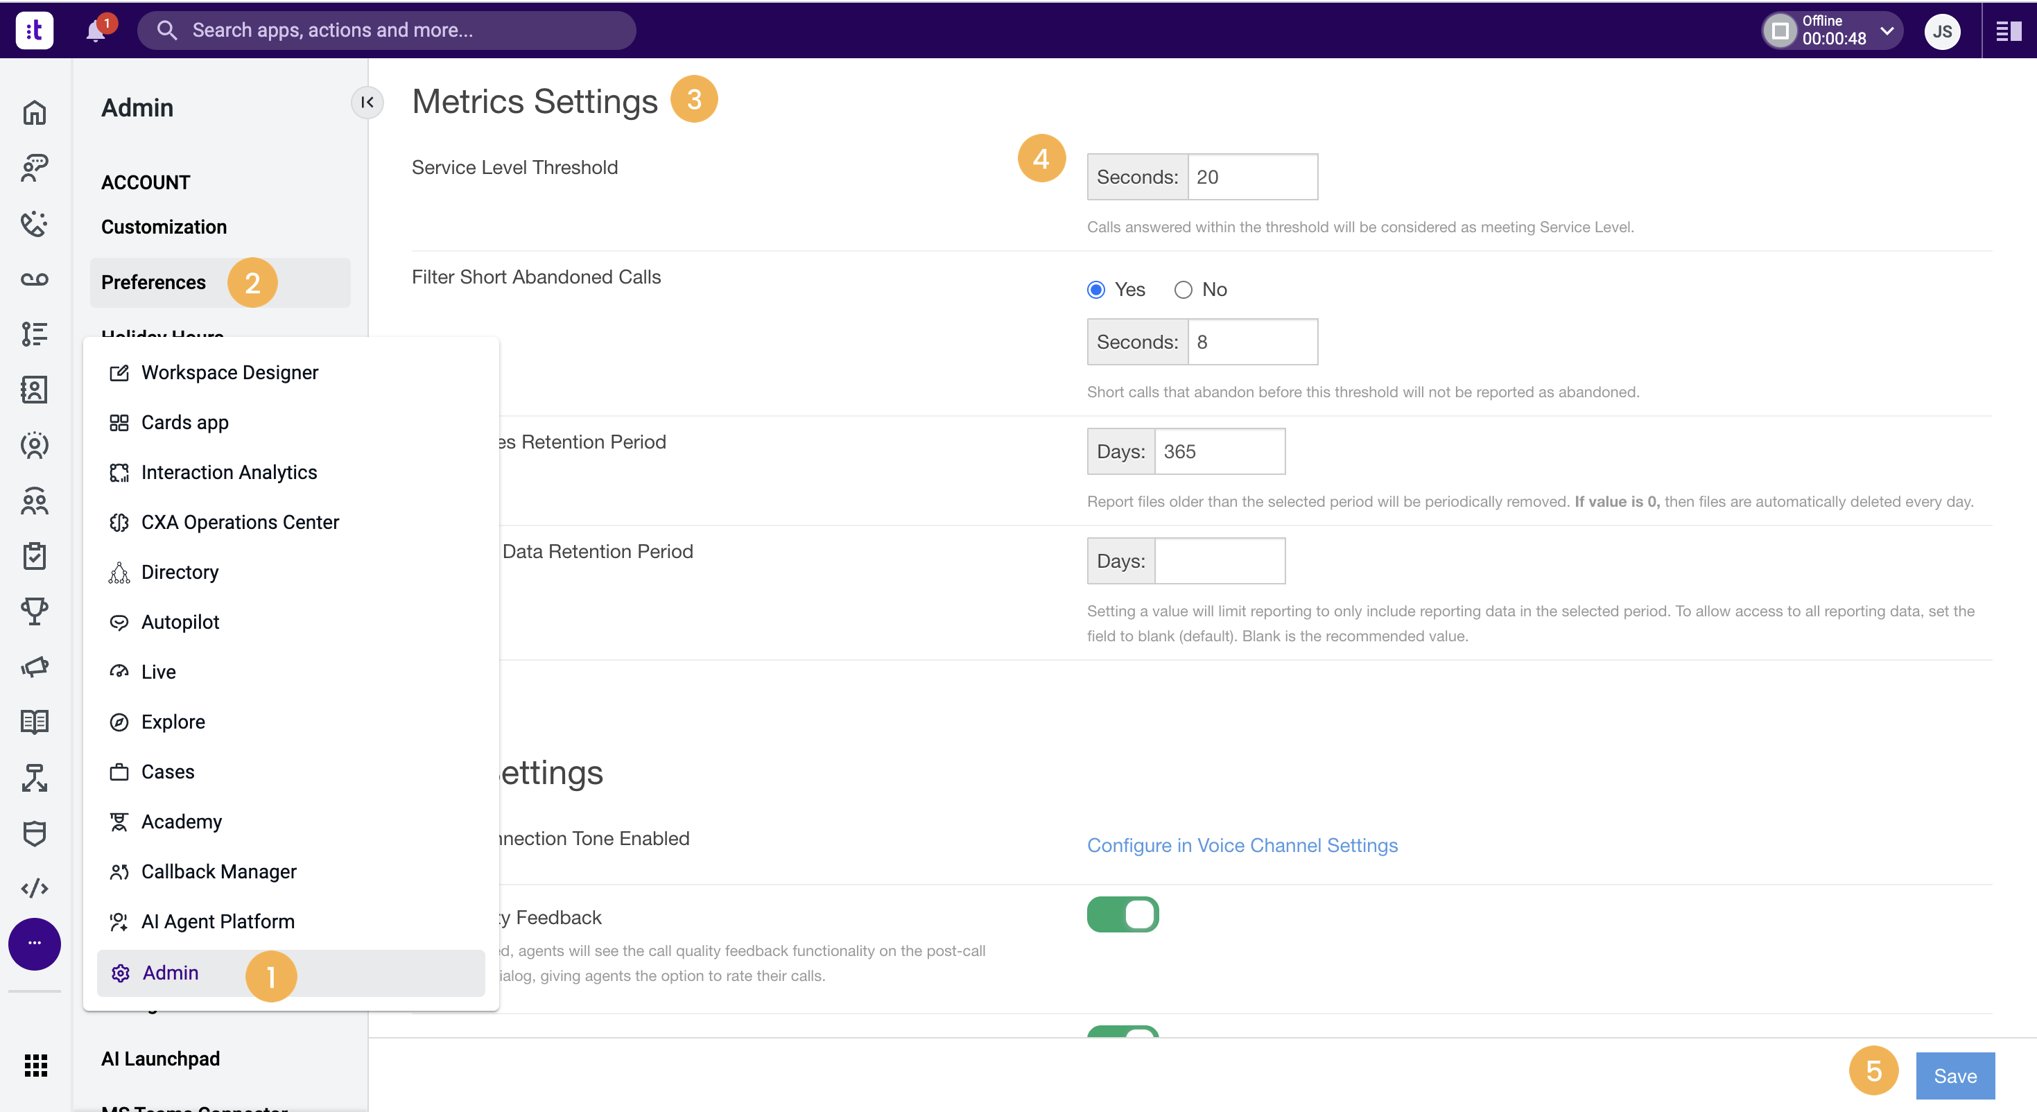Screen dimensions: 2037x1112
Task: Open the conversations agent icon in rail
Action: pyautogui.click(x=34, y=168)
